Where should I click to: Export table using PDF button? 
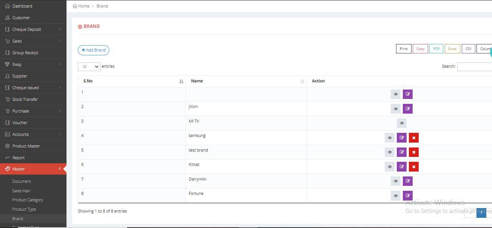pyautogui.click(x=436, y=49)
